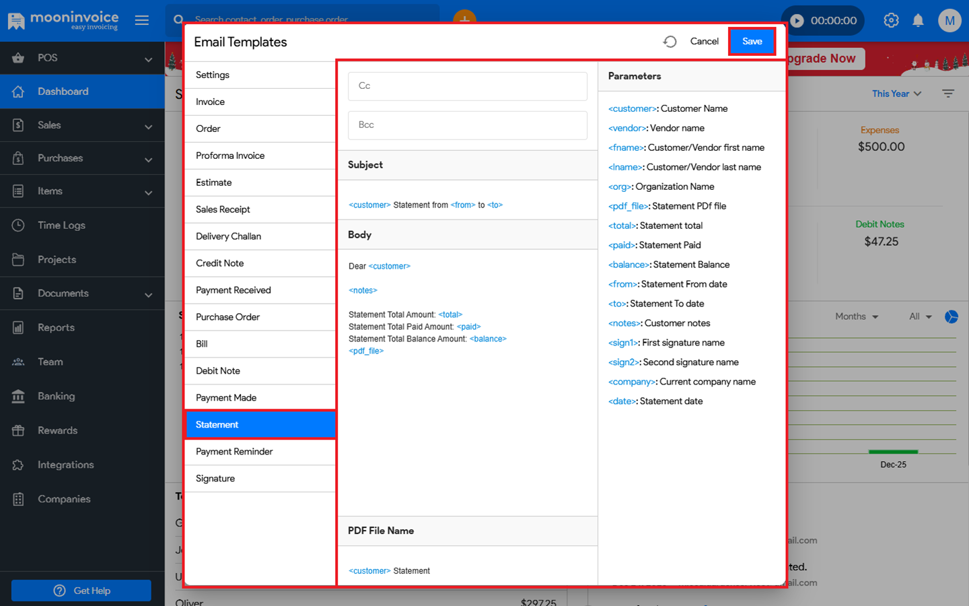Select the Invoice template tab
The image size is (969, 606).
pos(211,102)
